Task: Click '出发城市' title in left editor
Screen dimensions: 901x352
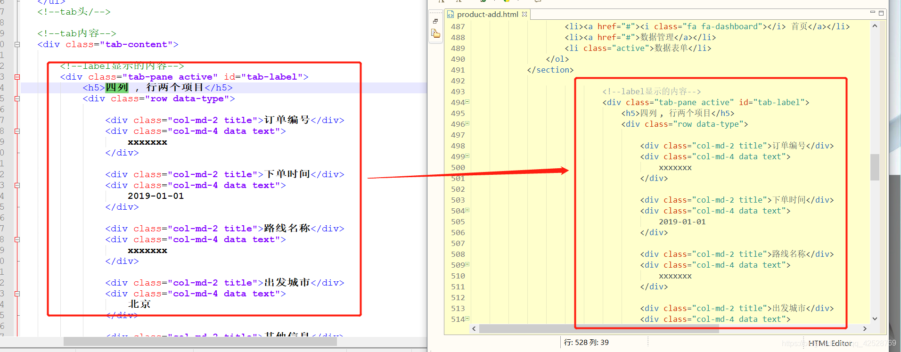Action: pyautogui.click(x=287, y=282)
